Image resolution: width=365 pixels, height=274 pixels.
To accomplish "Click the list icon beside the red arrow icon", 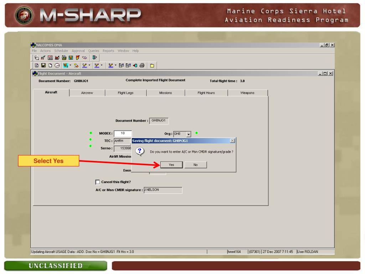I will coord(128,66).
